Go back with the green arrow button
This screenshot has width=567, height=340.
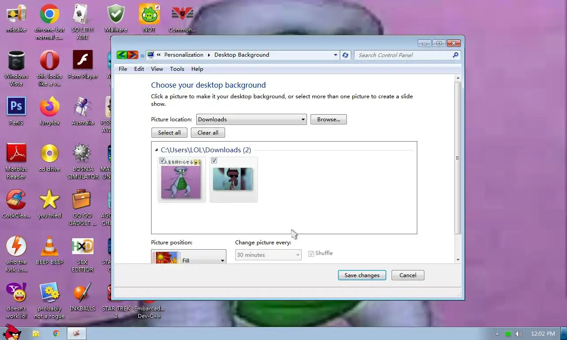coord(122,55)
